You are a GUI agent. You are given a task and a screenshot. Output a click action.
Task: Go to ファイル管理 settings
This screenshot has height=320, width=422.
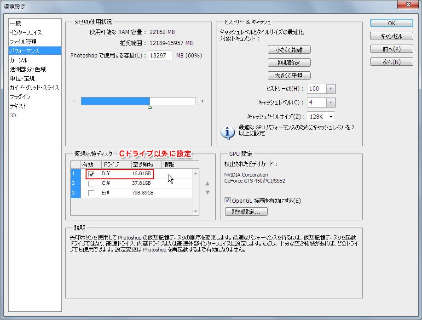[23, 42]
